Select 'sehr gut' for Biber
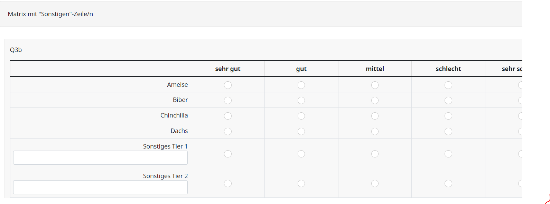Screen dimensions: 550x204 (228, 100)
